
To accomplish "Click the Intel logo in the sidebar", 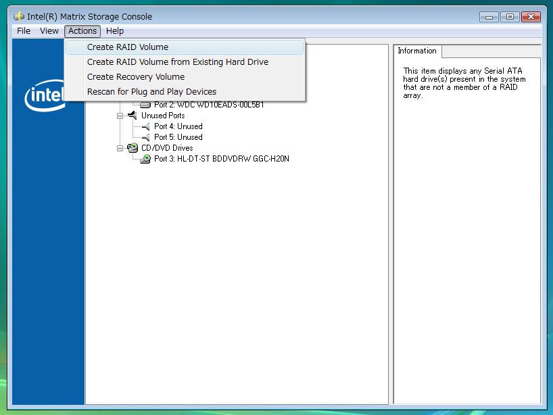I will [45, 95].
